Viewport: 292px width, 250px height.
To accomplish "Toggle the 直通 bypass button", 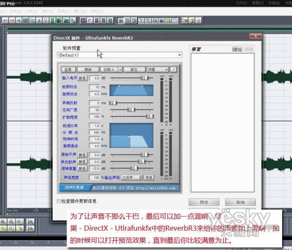I will tap(68, 69).
